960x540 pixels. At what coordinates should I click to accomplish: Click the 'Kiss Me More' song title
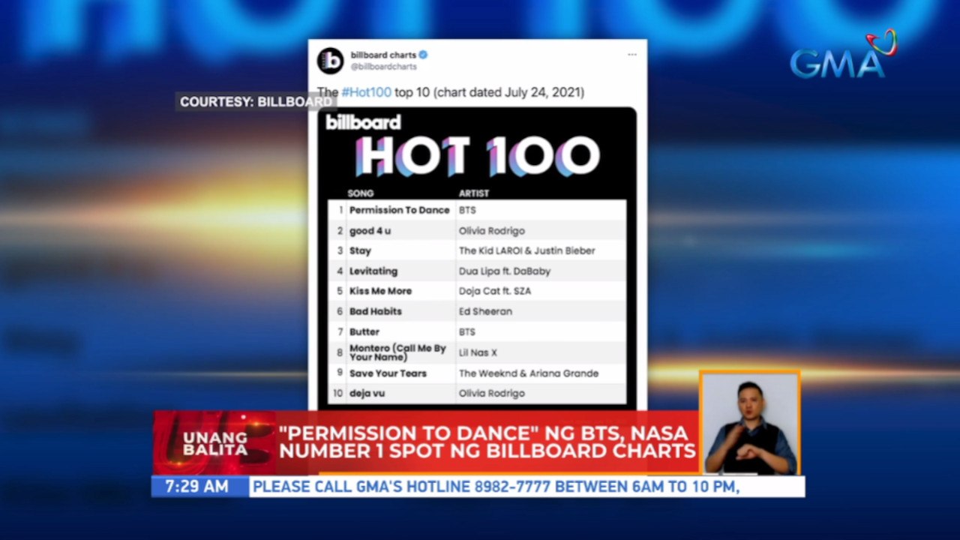(380, 291)
